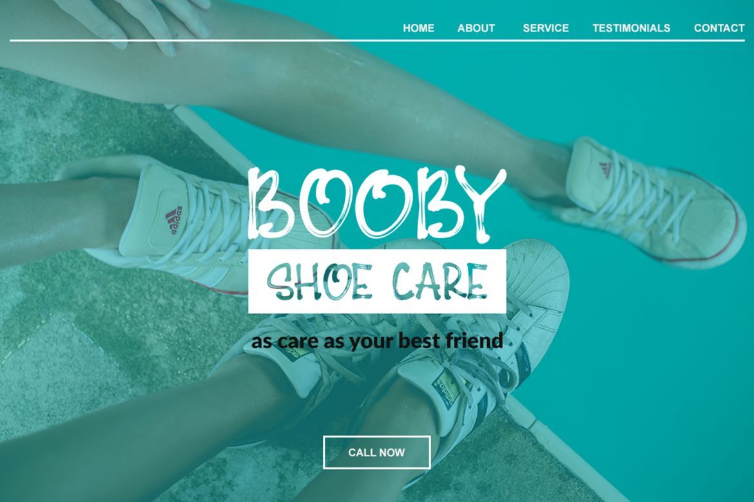The width and height of the screenshot is (754, 502).
Task: Click the white divider line under navigation
Action: click(x=377, y=41)
